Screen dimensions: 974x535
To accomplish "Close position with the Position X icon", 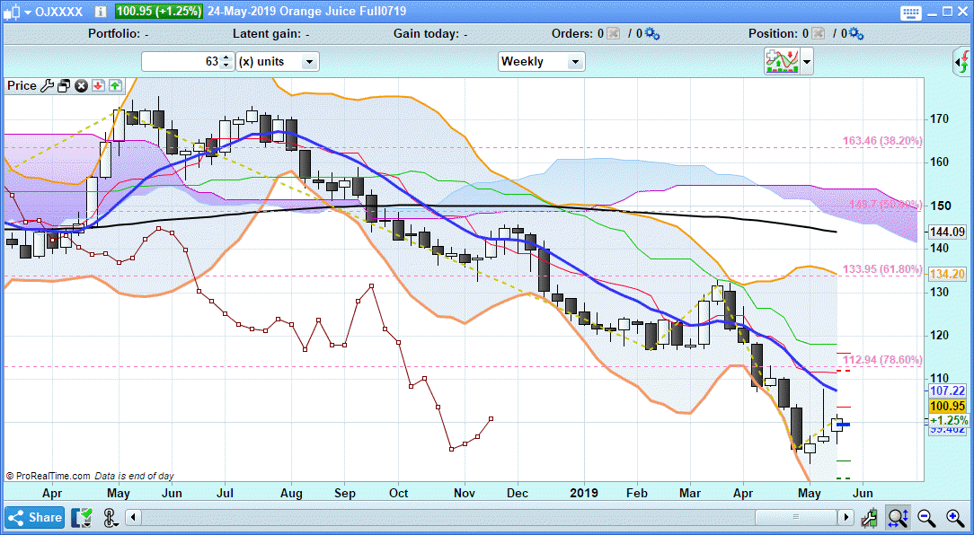I will pyautogui.click(x=818, y=34).
